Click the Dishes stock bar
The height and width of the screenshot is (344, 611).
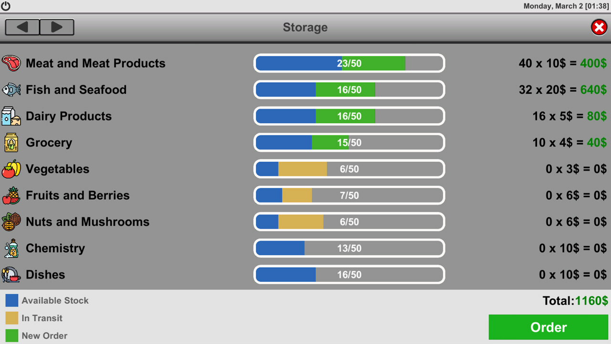pos(349,275)
